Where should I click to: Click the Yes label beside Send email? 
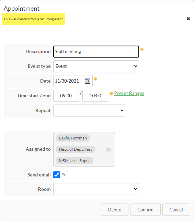(x=65, y=175)
